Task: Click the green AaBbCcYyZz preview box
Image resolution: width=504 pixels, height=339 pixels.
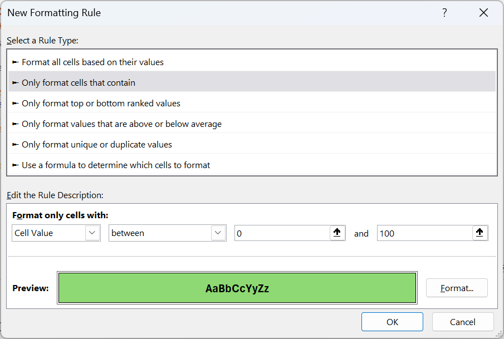Action: tap(237, 288)
